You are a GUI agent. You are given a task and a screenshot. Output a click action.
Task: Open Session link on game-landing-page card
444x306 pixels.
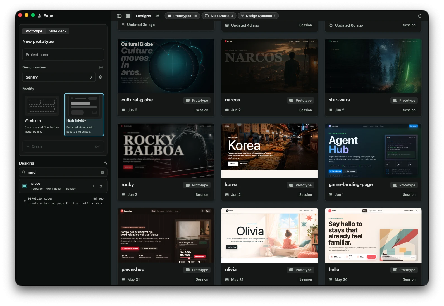click(409, 195)
